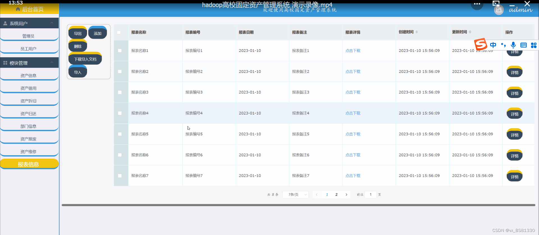Click the 删除 delete button
Viewport: 539px width, 235px height.
pos(78,46)
